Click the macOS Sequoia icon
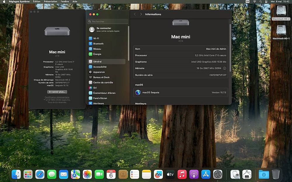The image size is (292, 182). tap(138, 92)
